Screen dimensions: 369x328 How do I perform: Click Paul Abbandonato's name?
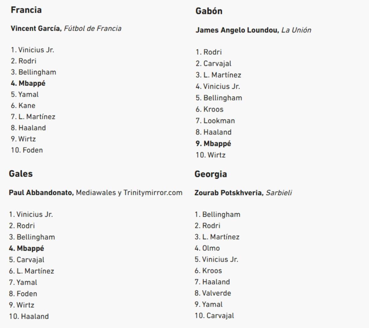tap(41, 193)
